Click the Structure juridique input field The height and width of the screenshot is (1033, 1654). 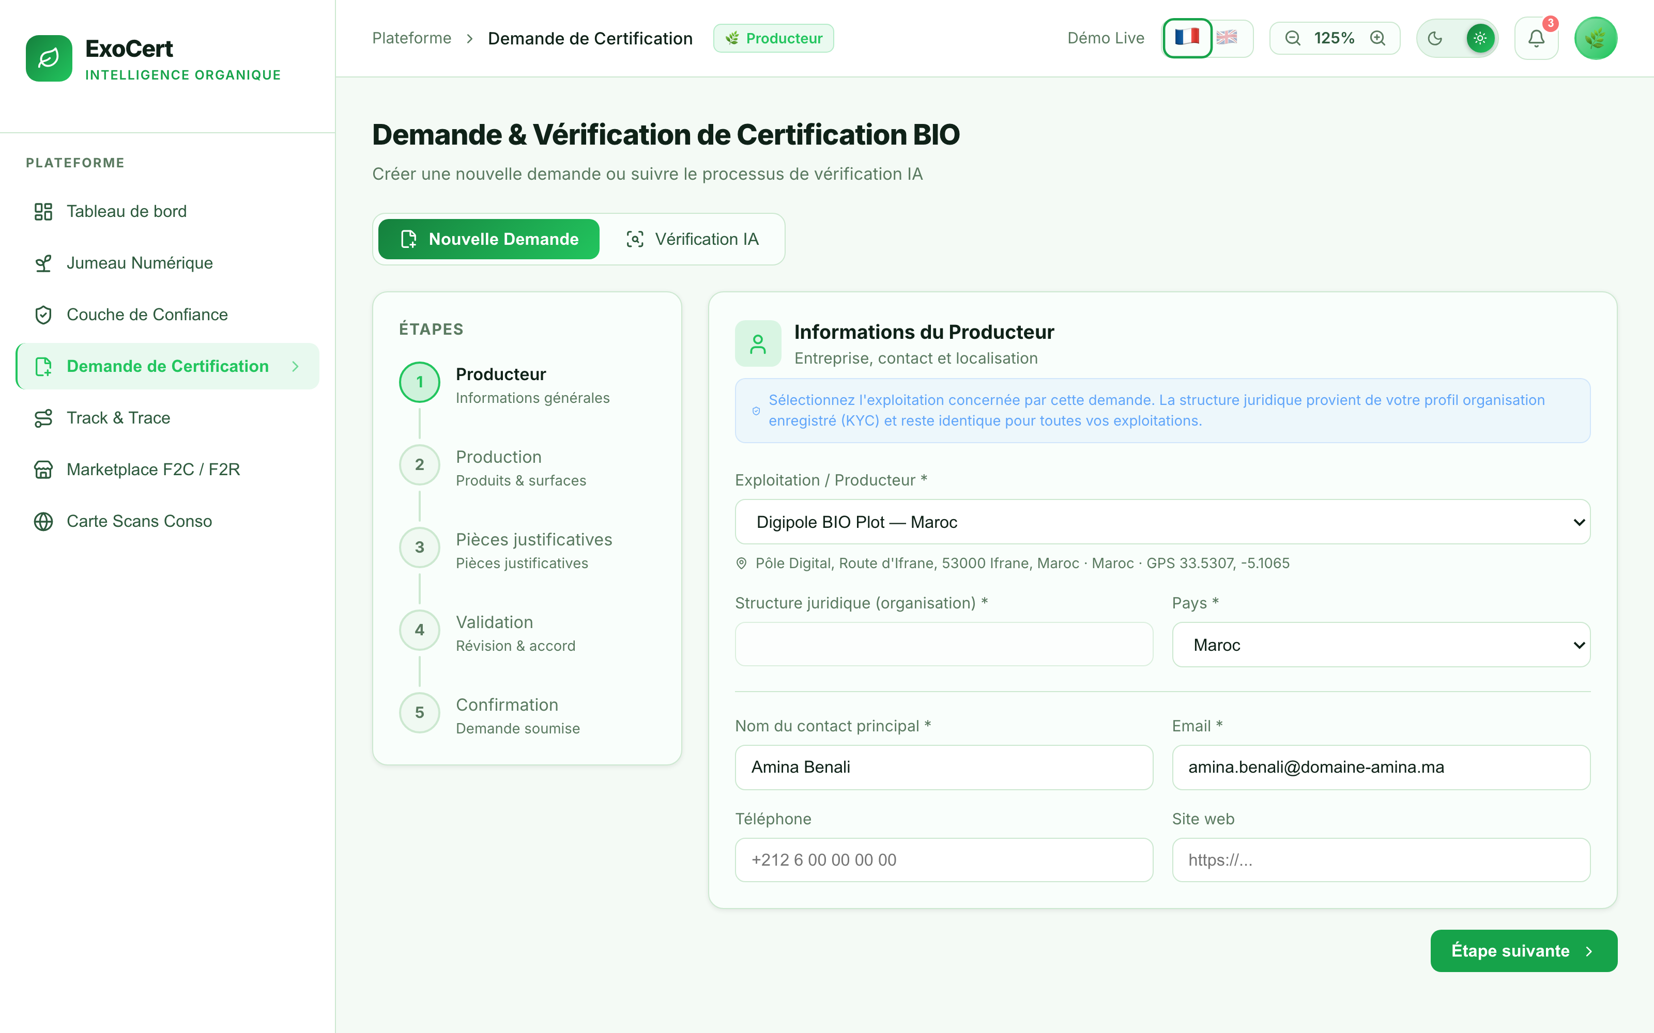(x=944, y=644)
